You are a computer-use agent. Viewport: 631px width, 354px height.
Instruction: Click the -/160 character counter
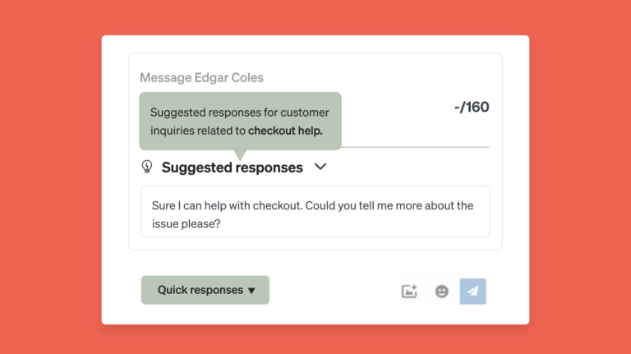click(x=472, y=107)
